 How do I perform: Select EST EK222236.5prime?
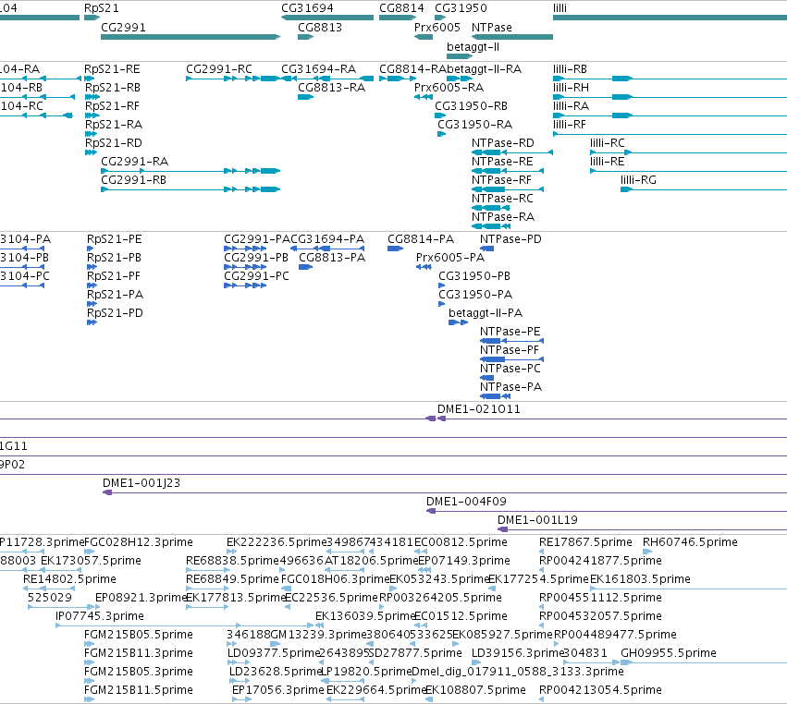277,542
